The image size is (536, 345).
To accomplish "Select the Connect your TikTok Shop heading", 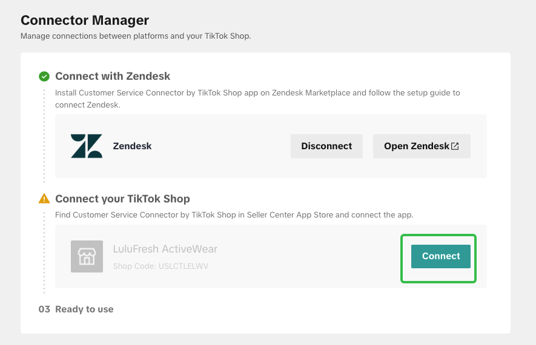I will (x=122, y=198).
